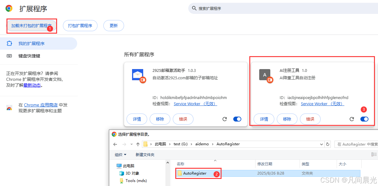The image size is (378, 186).
Task: Refresh the folder dialog view
Action: (x=328, y=144)
